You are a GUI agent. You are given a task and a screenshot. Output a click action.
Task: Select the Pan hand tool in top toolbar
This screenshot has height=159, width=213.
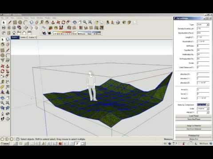(x=80, y=23)
